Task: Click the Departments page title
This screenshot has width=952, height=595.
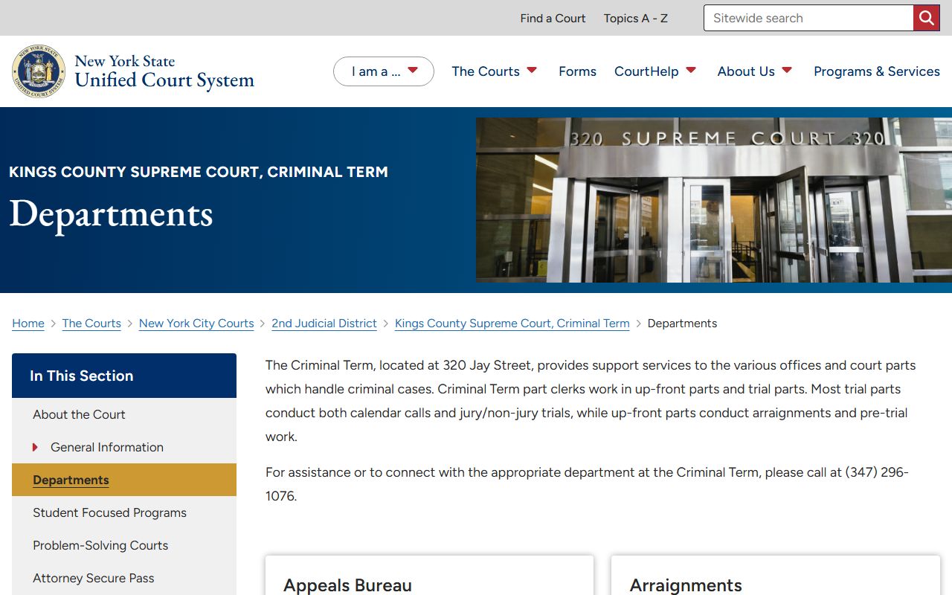Action: pyautogui.click(x=111, y=214)
